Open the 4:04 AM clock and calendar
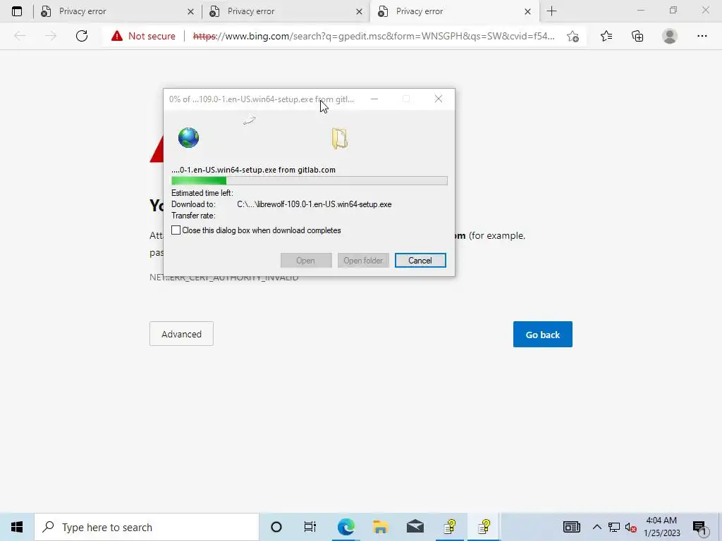Screen dimensions: 722x541 [x=661, y=527]
